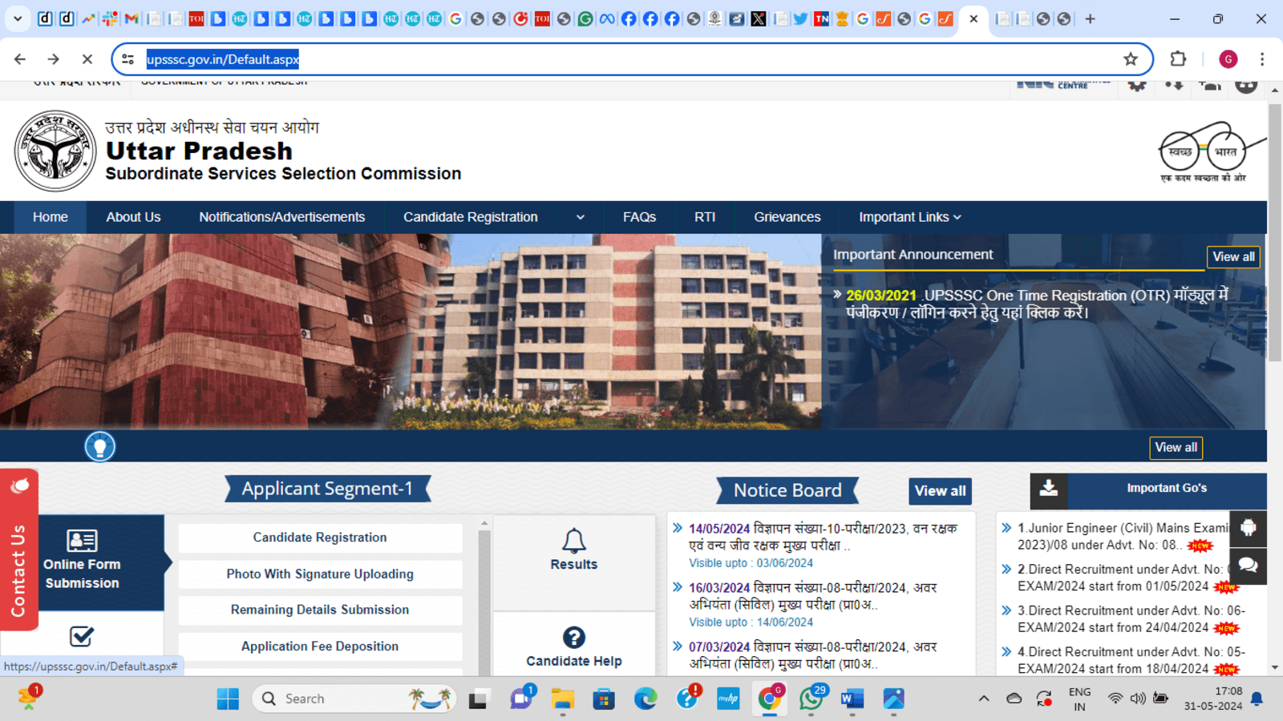The image size is (1283, 721).
Task: Open the Chrome extensions puzzle icon
Action: click(x=1177, y=59)
